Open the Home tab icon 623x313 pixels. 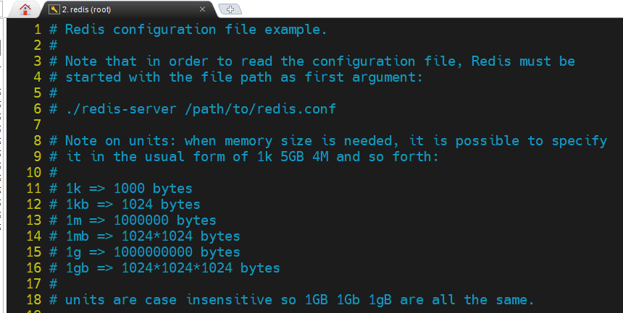coord(25,9)
